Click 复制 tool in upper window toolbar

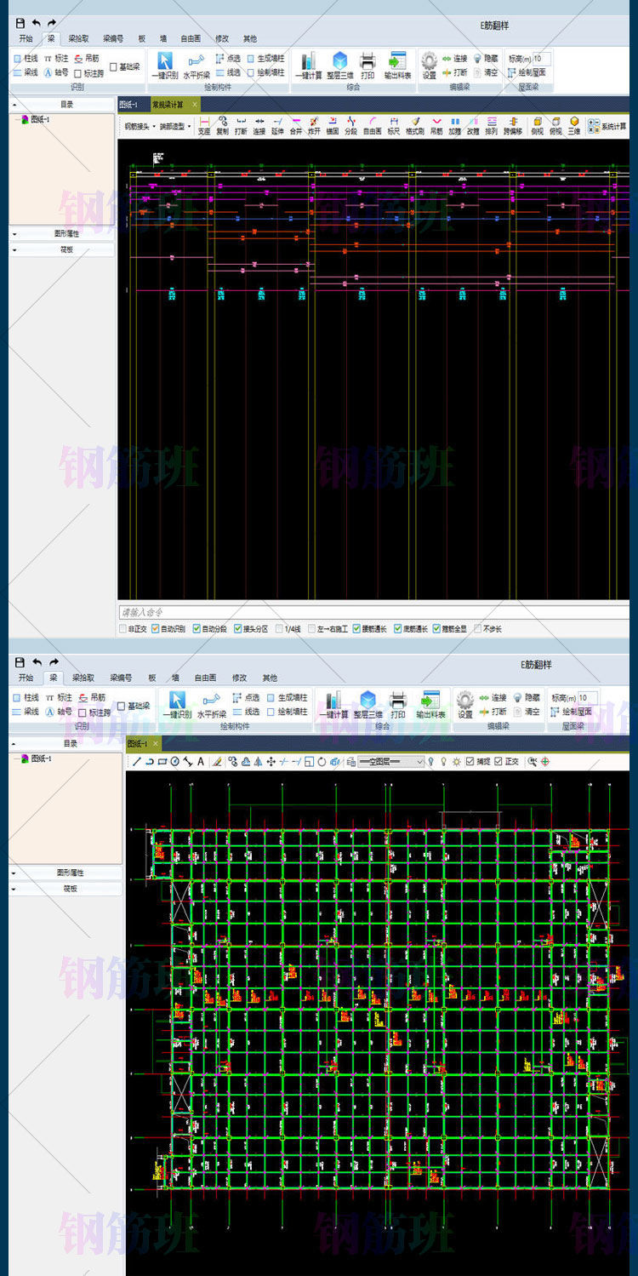pos(223,127)
